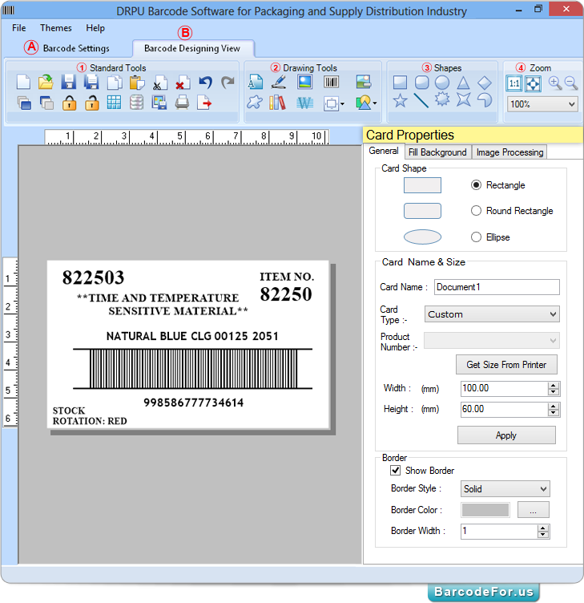Viewport: 584px width, 603px height.
Task: Save the label with floppy icon
Action: point(68,82)
